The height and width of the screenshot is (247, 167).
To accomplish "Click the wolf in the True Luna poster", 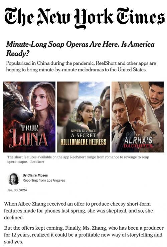I will click(x=17, y=103).
